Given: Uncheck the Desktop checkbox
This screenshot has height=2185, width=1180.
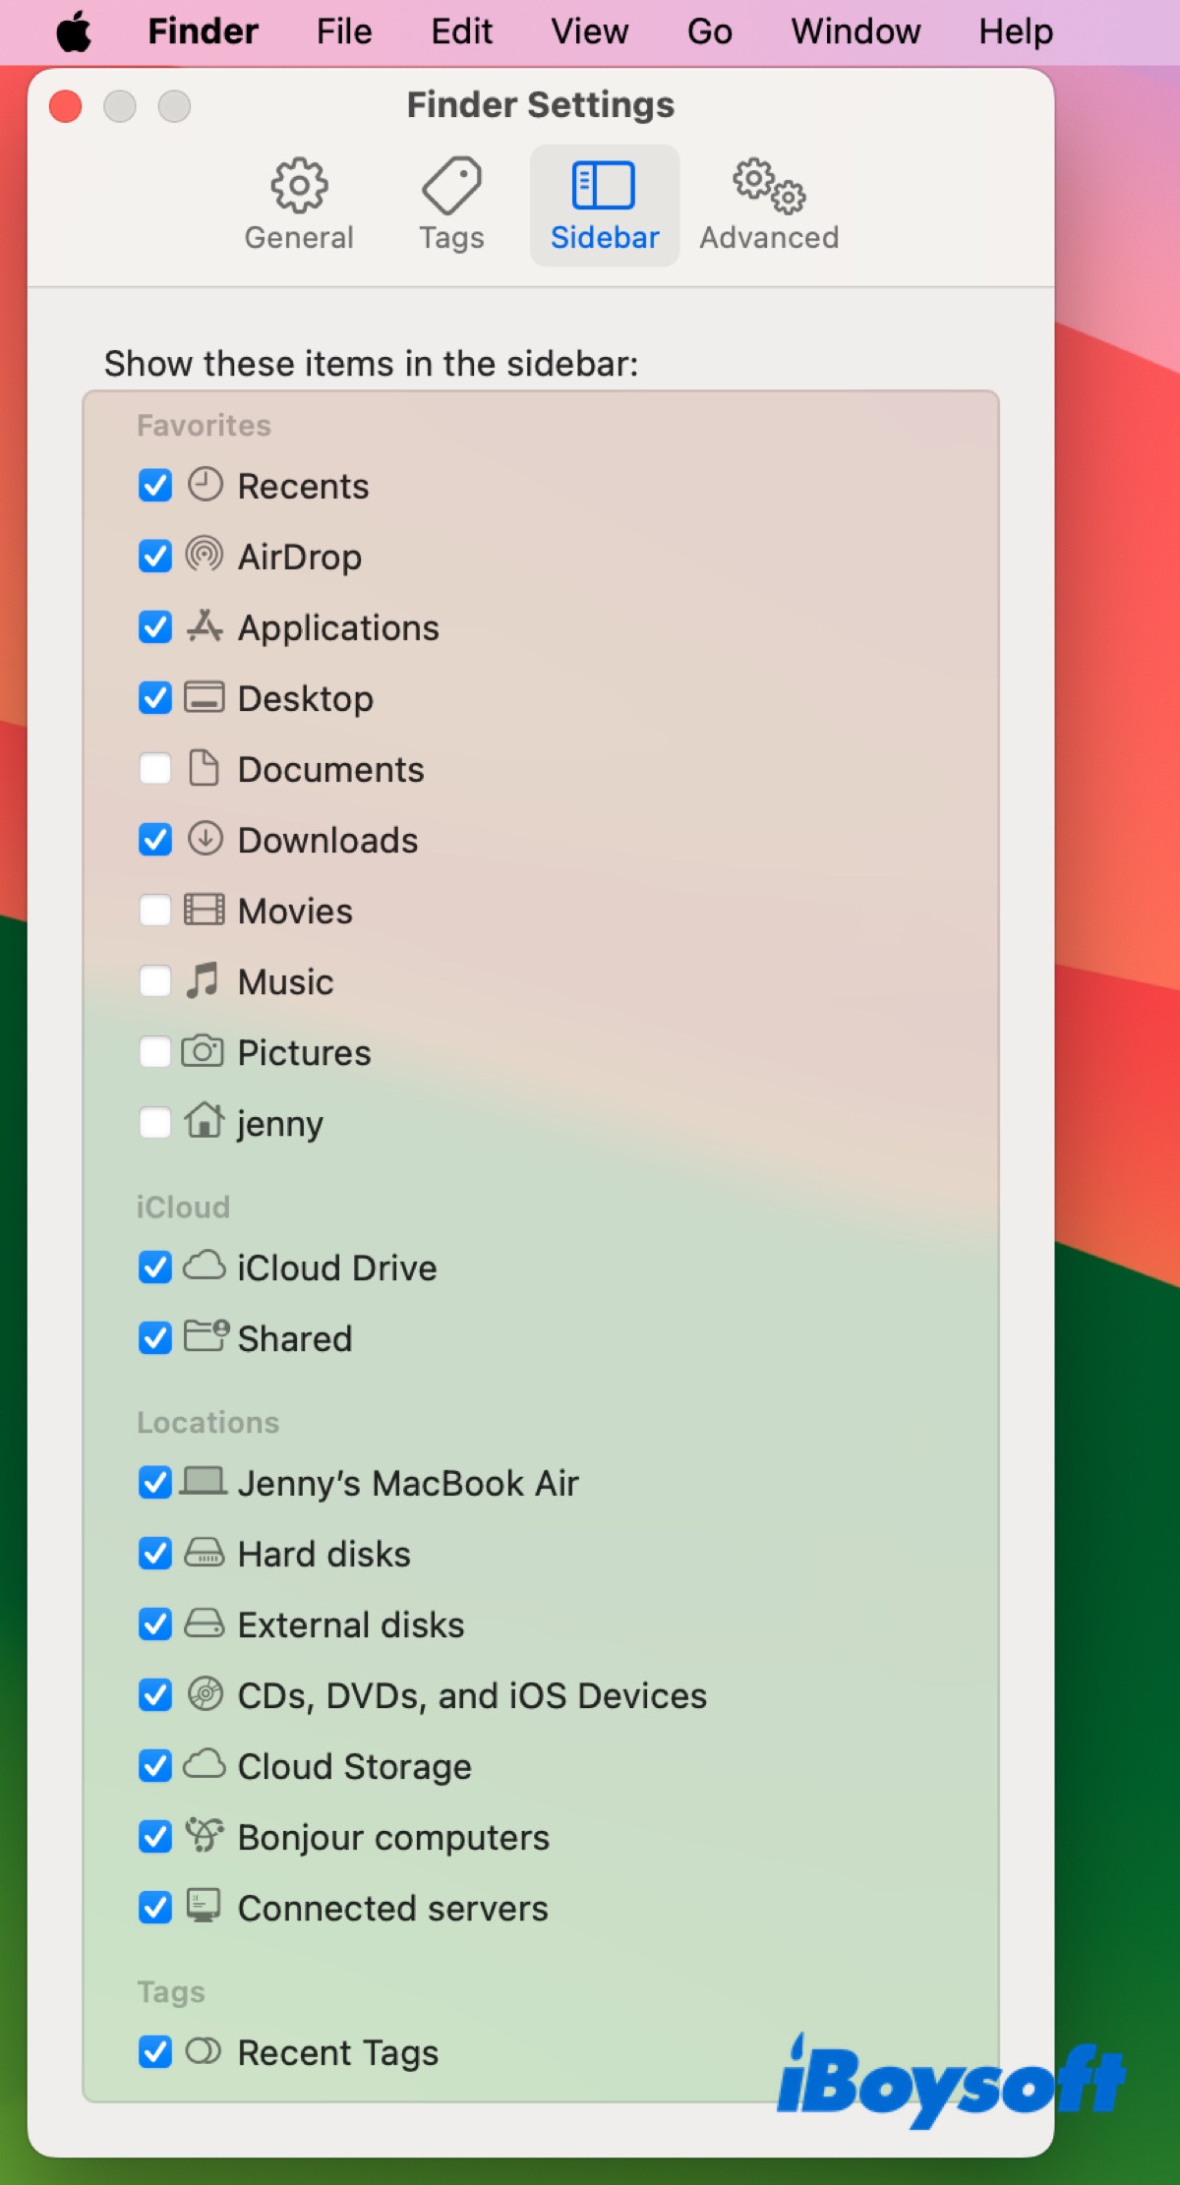Looking at the screenshot, I should (155, 697).
